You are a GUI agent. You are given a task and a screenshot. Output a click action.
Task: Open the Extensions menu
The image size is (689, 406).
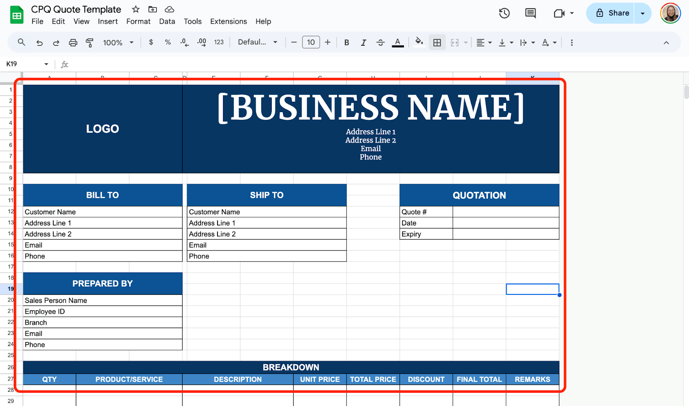click(x=228, y=22)
